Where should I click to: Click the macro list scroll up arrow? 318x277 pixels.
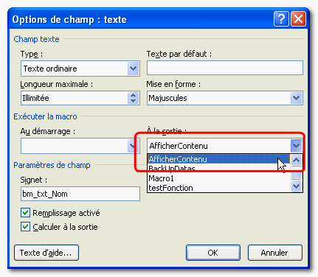pos(296,161)
